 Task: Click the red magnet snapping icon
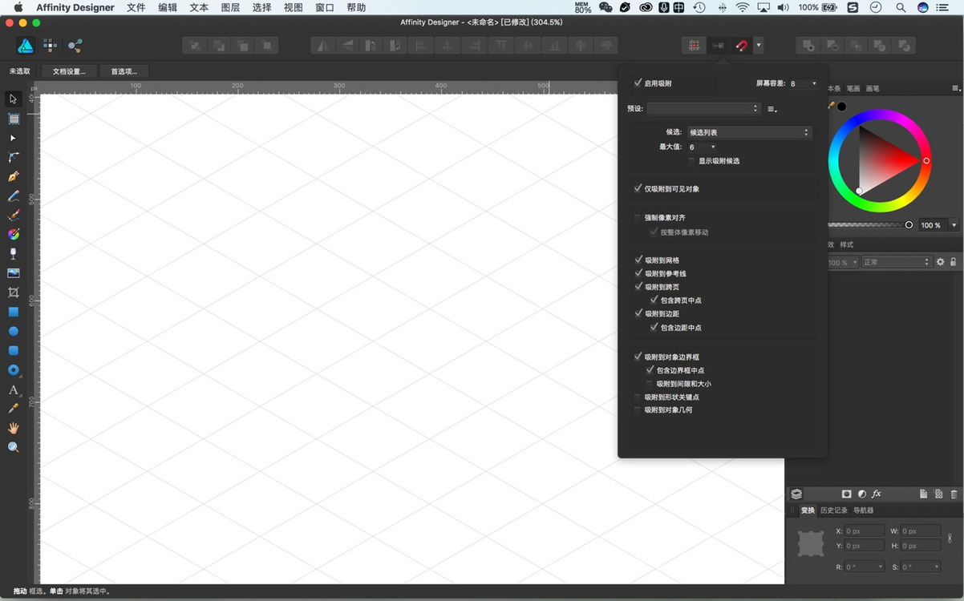(x=741, y=46)
